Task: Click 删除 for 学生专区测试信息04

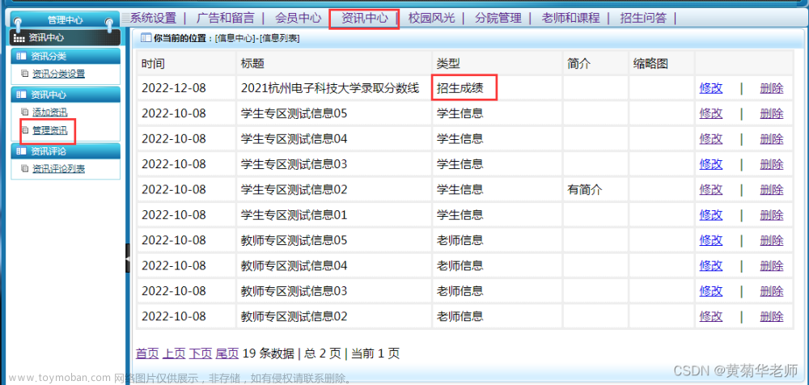Action: click(x=772, y=139)
